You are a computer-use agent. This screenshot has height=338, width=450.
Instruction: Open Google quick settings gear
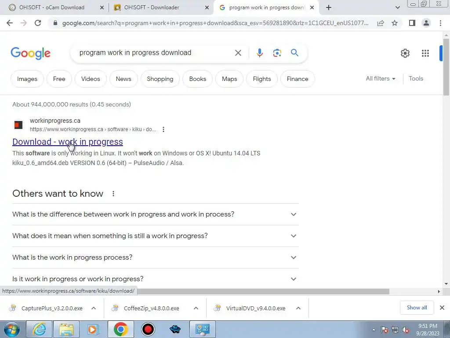pyautogui.click(x=405, y=53)
